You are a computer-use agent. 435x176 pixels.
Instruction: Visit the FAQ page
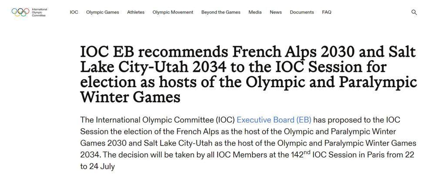pyautogui.click(x=327, y=12)
